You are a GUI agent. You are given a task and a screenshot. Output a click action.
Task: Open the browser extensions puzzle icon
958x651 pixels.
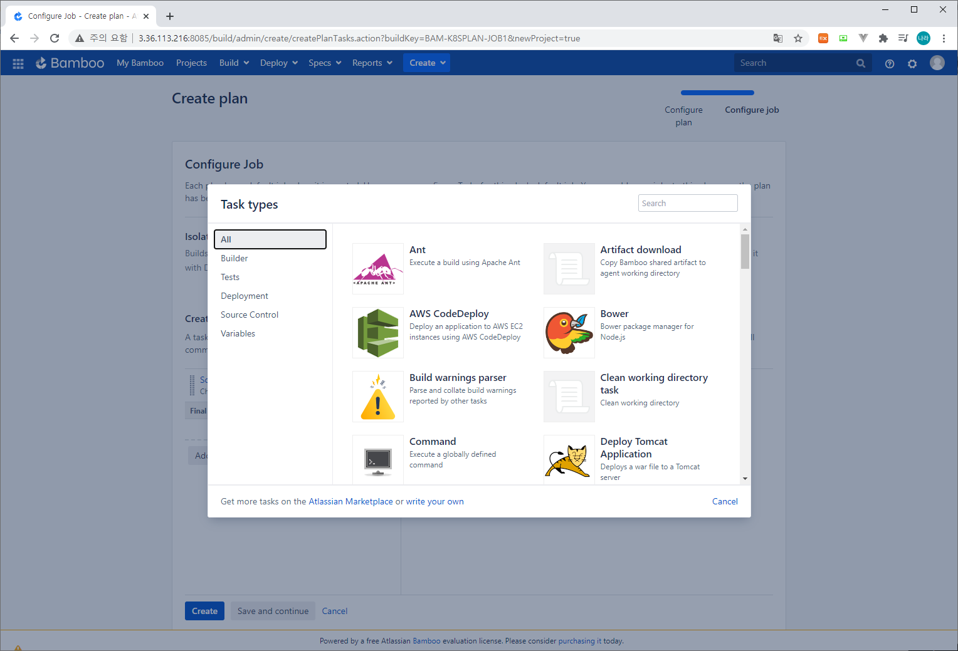[x=883, y=38]
